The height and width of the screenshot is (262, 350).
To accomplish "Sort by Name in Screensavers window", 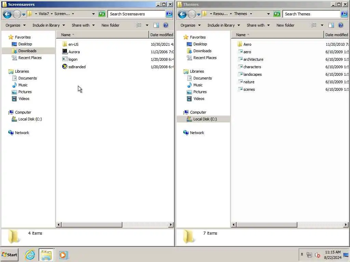I will [x=102, y=35].
